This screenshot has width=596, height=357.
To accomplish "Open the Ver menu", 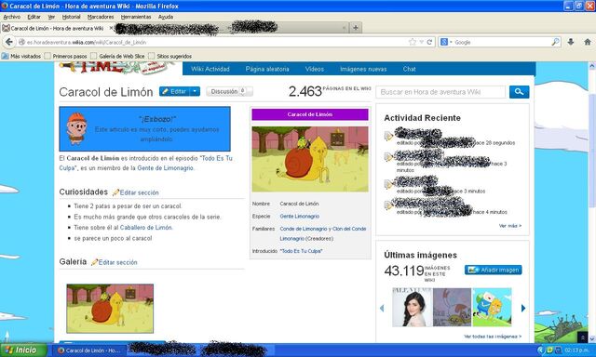I will pyautogui.click(x=51, y=17).
